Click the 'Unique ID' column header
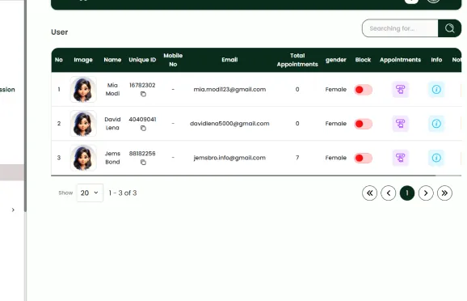This screenshot has width=467, height=301. click(x=142, y=60)
